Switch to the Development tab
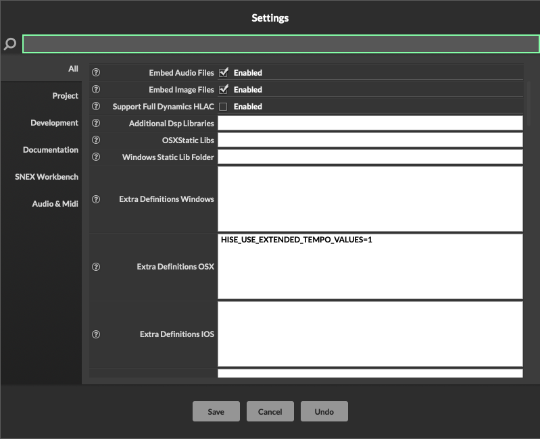The image size is (540, 439). tap(41, 123)
